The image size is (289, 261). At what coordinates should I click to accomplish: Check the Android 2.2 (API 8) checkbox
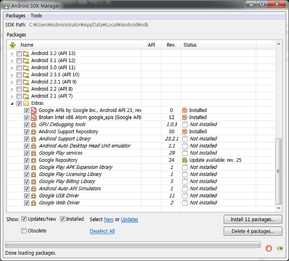pyautogui.click(x=19, y=89)
